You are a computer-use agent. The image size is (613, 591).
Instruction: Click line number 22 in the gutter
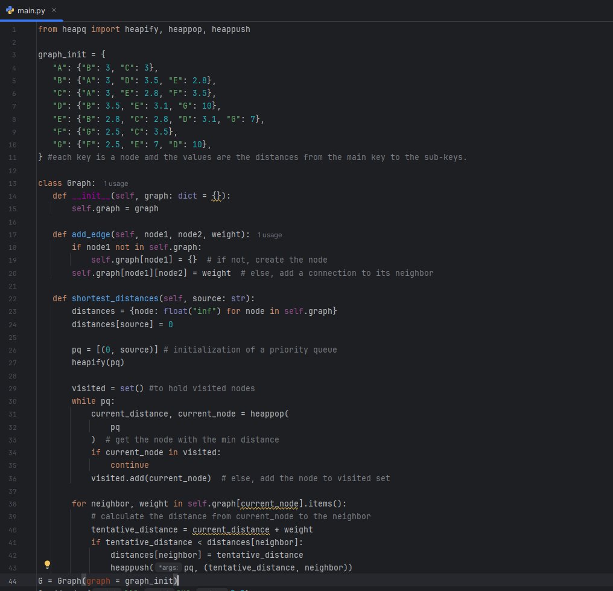13,299
